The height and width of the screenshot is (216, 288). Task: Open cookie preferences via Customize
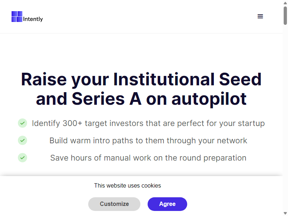[x=114, y=204]
